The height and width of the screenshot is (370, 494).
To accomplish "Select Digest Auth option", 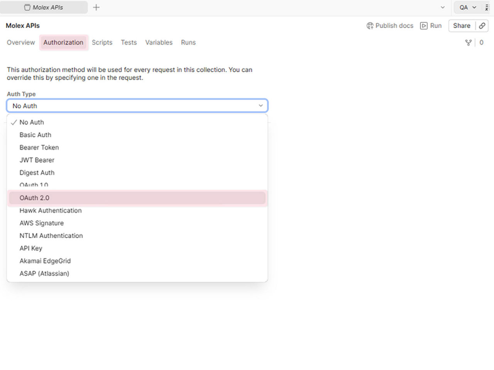I will pos(137,173).
